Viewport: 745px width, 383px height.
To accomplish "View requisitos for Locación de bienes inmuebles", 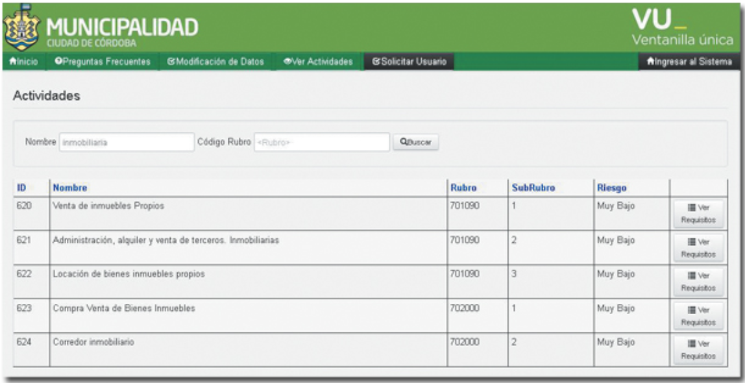I will tap(698, 281).
